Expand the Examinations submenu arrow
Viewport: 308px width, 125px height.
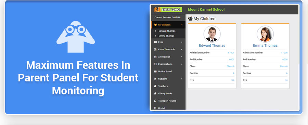pyautogui.click(x=182, y=64)
